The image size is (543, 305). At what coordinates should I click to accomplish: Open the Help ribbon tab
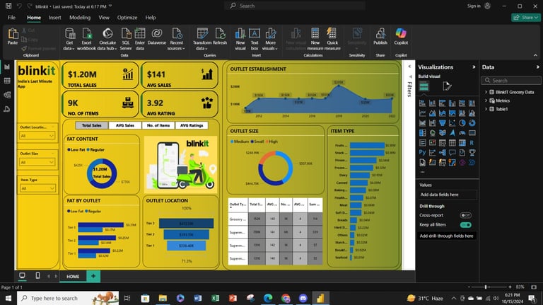click(151, 17)
